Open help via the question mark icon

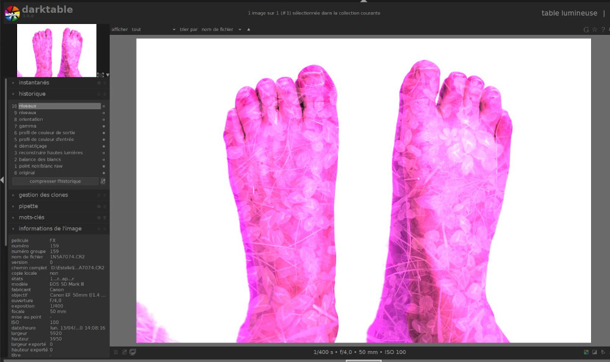tap(603, 29)
